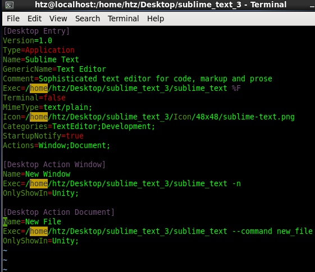Click the Comment=Sophisticated text editor line

[x=138, y=79]
